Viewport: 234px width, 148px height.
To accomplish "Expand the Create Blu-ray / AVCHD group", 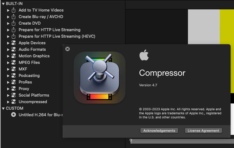I will [x=8, y=17].
